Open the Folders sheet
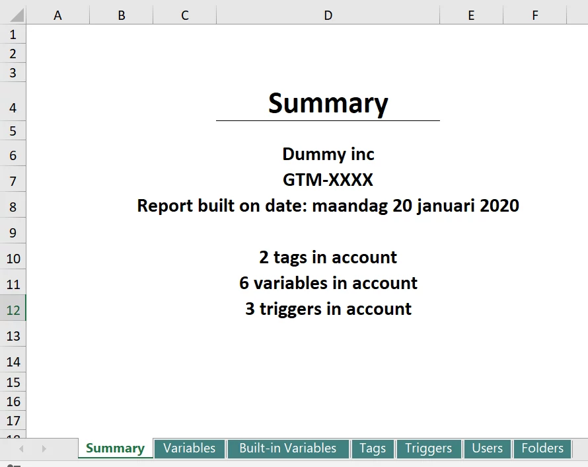This screenshot has width=588, height=467. [x=542, y=448]
